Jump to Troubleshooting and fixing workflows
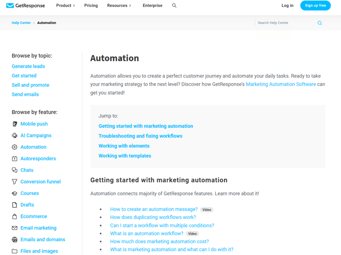Screen dimensions: 341x255 click(x=141, y=136)
